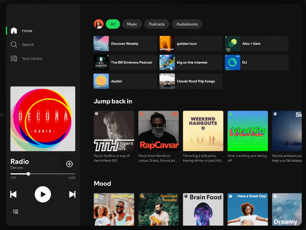306x230 pixels.
Task: Open the DJ shortcut tile
Action: [257, 63]
